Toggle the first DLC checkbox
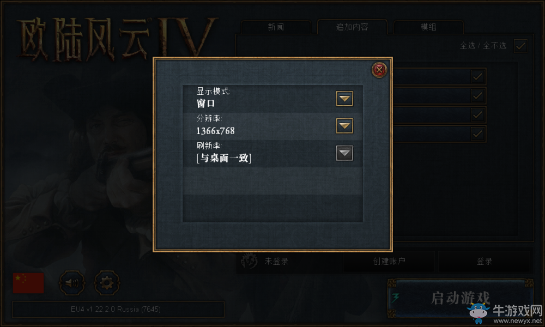This screenshot has width=545, height=327. 477,76
